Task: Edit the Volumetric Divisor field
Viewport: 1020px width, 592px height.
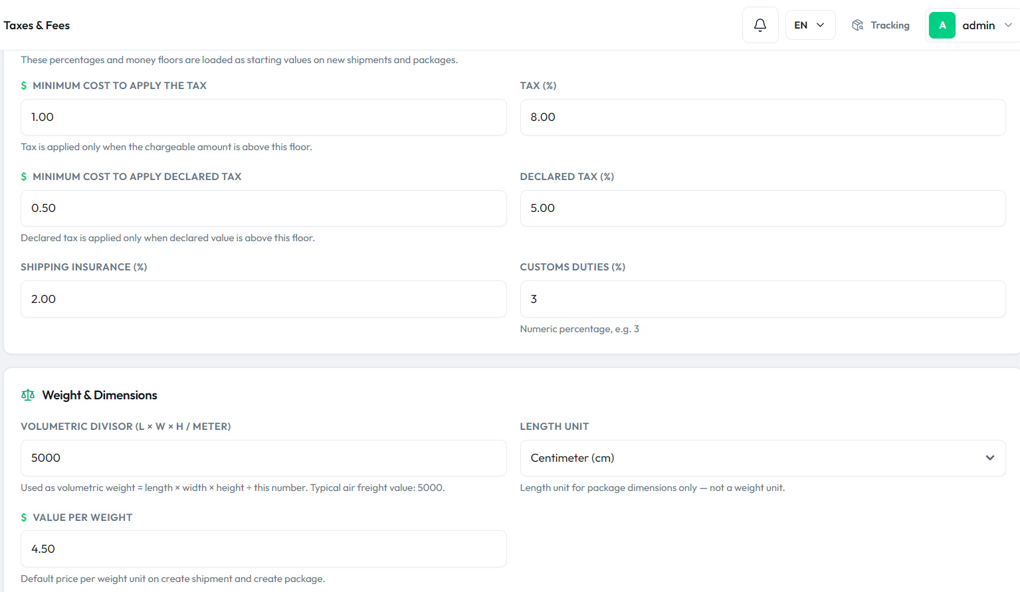Action: 264,458
